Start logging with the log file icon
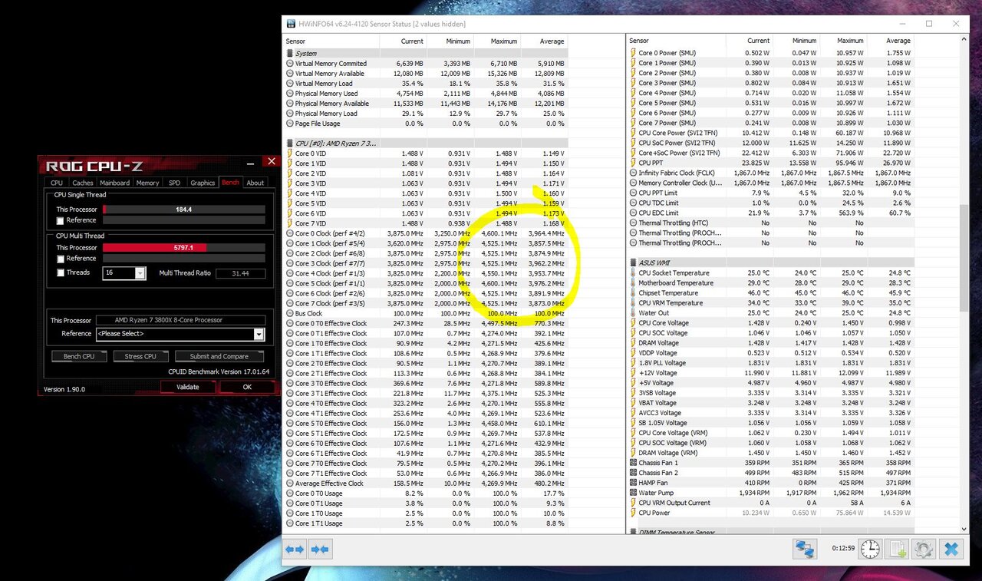The width and height of the screenshot is (982, 581). [x=896, y=549]
